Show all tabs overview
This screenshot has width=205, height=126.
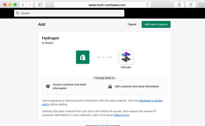pyautogui.click(x=191, y=5)
